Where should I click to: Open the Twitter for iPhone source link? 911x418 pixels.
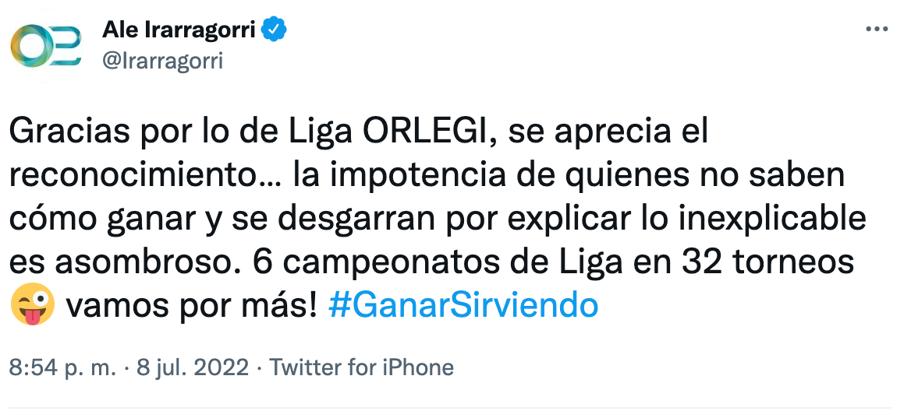pyautogui.click(x=361, y=367)
